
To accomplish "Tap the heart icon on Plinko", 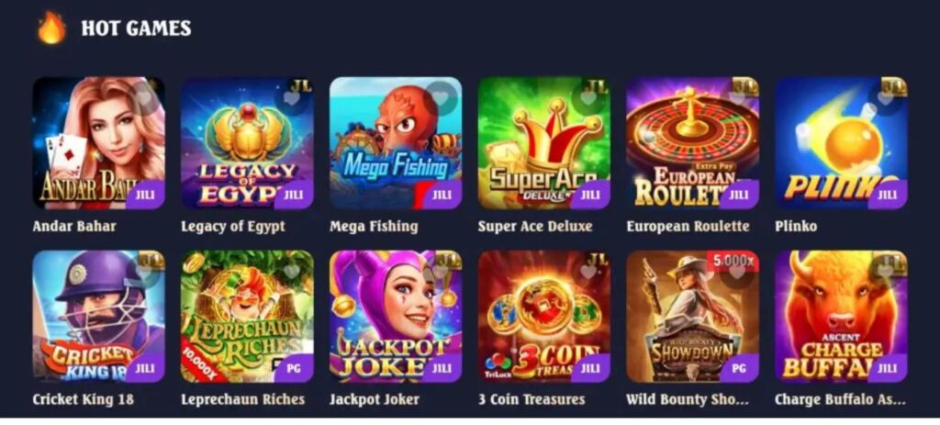I will [x=886, y=97].
